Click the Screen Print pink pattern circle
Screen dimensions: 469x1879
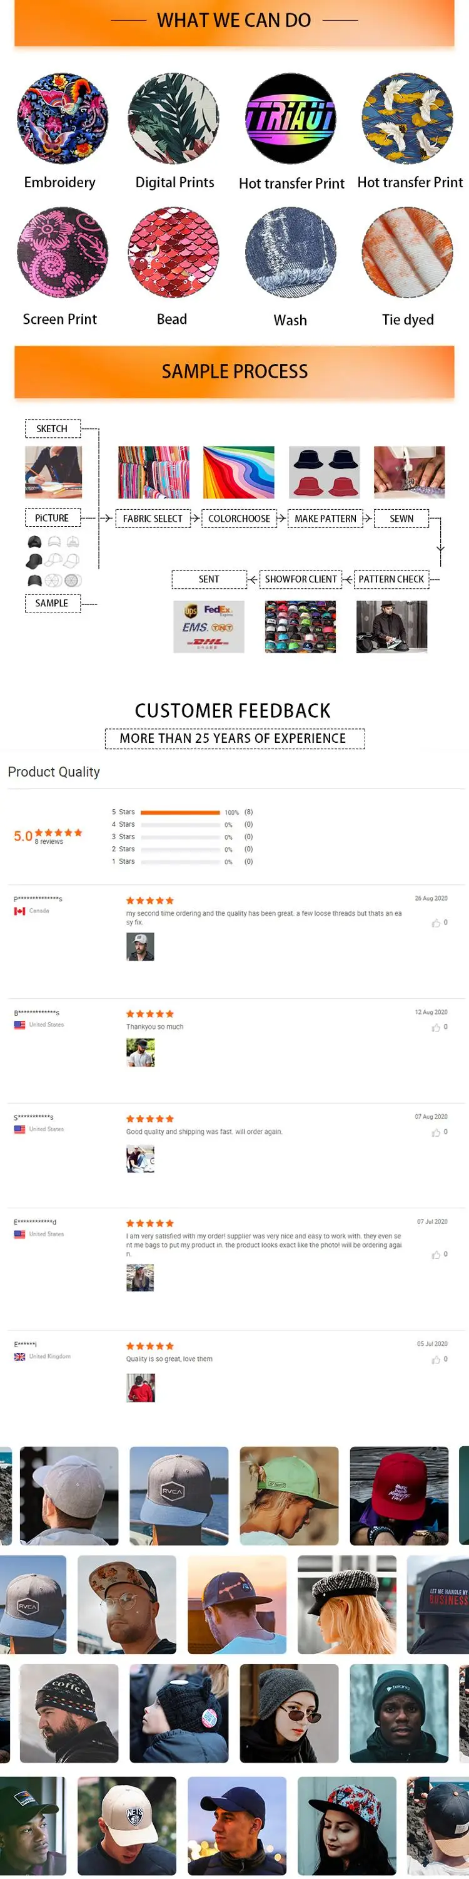pyautogui.click(x=63, y=252)
